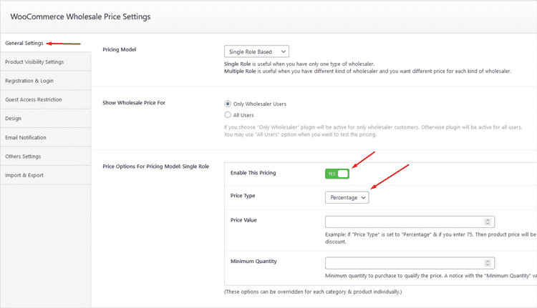Select the Minimum Quantity label
537x308 pixels.
(x=253, y=261)
